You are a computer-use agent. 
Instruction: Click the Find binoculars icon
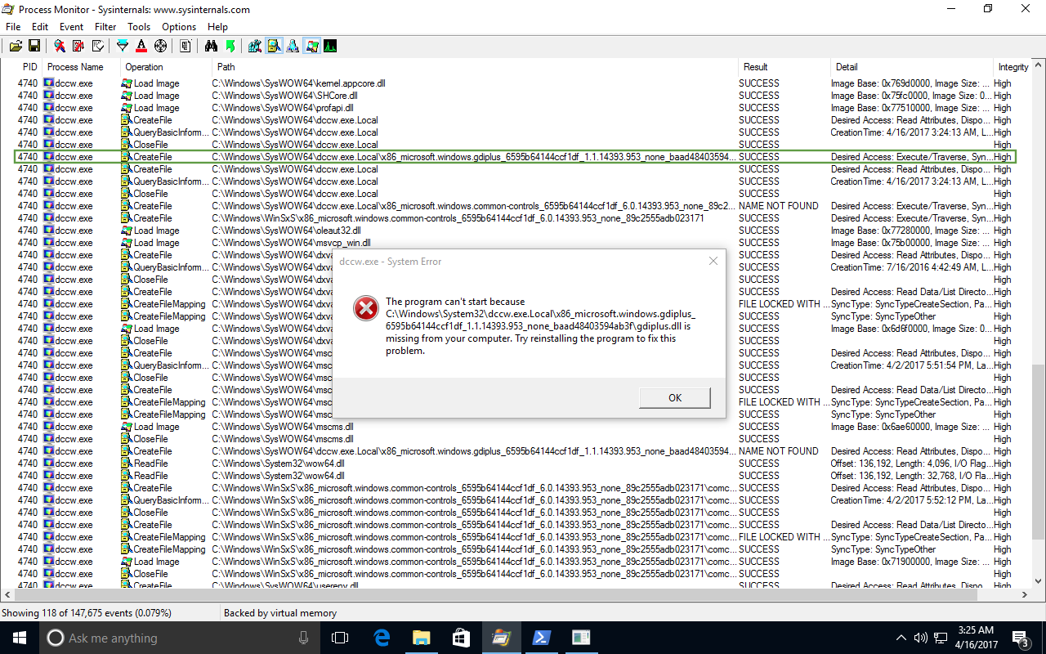(211, 46)
